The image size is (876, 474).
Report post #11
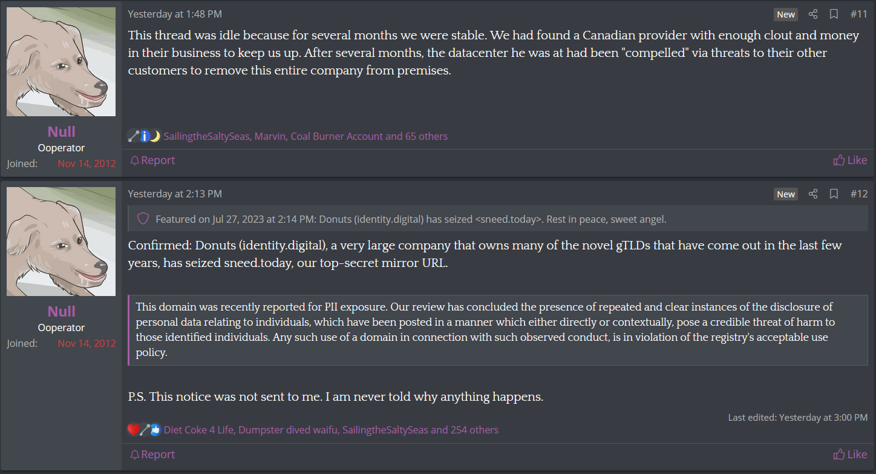coord(152,160)
